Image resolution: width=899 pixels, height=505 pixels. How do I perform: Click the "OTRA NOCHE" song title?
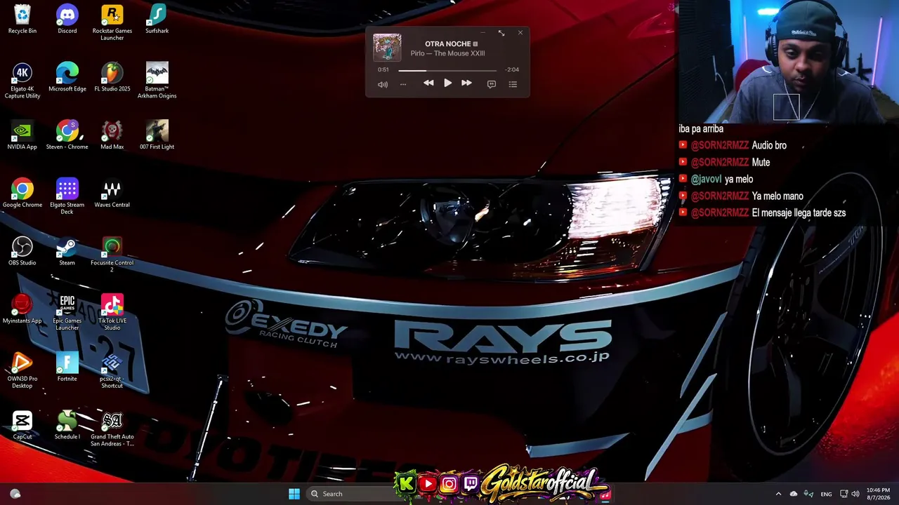point(447,43)
